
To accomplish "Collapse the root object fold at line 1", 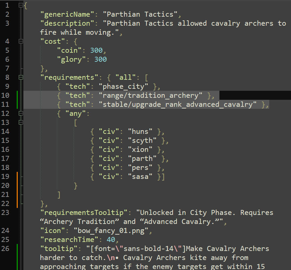I will (21, 6).
